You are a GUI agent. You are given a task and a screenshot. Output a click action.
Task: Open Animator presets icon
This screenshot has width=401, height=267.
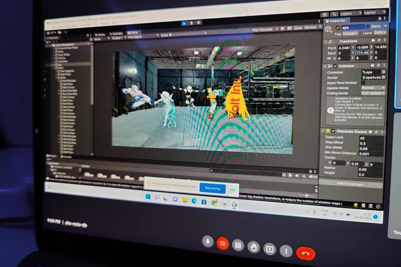click(x=379, y=65)
